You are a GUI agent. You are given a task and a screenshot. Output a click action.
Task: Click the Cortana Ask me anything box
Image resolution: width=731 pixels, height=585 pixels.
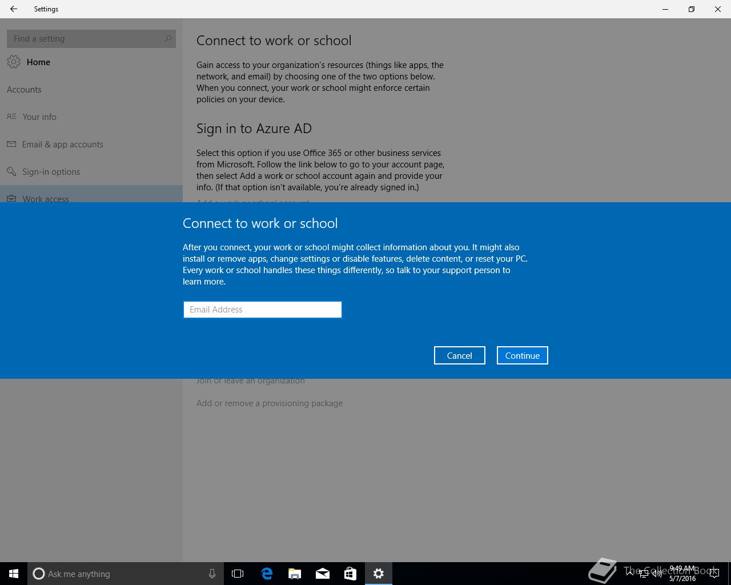(125, 574)
